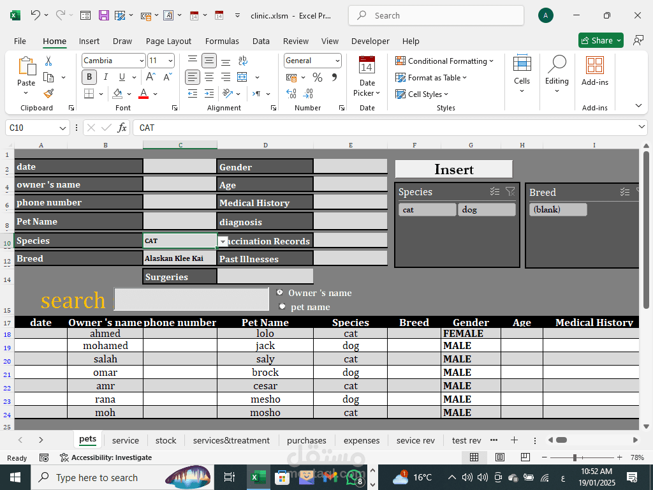This screenshot has height=490, width=653.
Task: Toggle the (blank) item in Breed slicer
Action: pyautogui.click(x=558, y=209)
